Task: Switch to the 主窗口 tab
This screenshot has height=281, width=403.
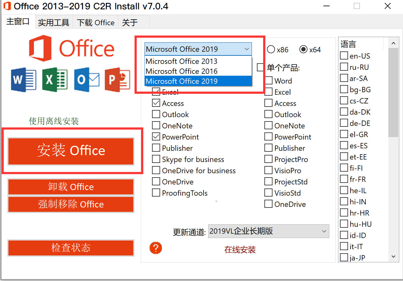Action: coord(18,21)
